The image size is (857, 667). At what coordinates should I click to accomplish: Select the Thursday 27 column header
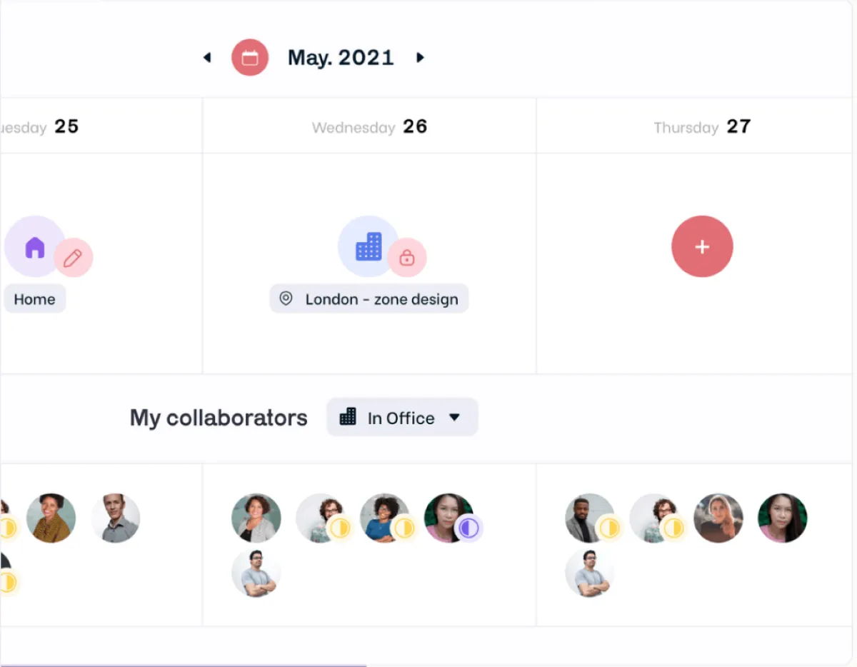coord(702,127)
